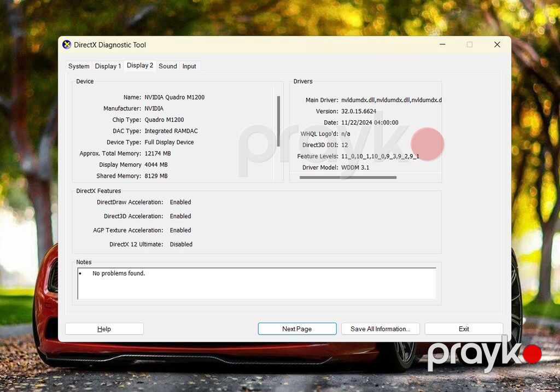The width and height of the screenshot is (560, 392).
Task: Click the DirectX 12 Ultimate label
Action: 136,244
